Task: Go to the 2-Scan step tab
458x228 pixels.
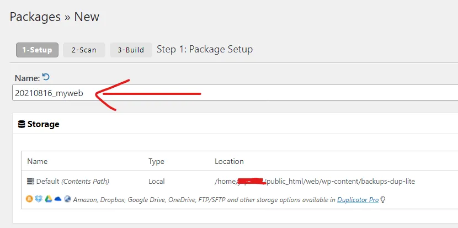Action: point(84,50)
